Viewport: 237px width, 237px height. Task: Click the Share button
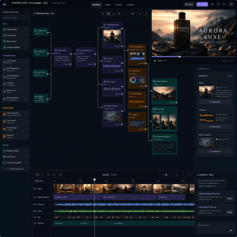189,4
